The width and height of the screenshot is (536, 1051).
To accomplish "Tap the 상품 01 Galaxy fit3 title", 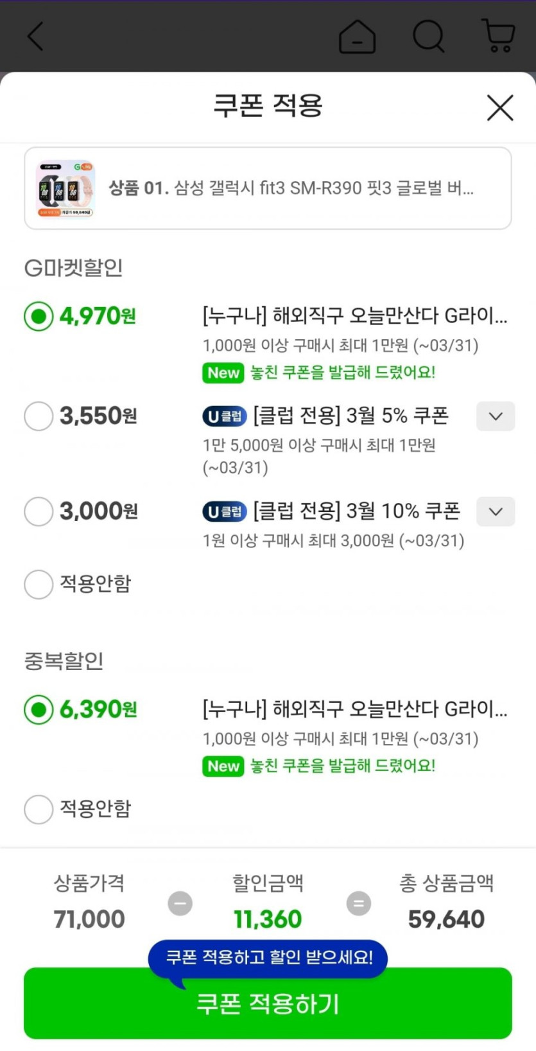I will 291,188.
